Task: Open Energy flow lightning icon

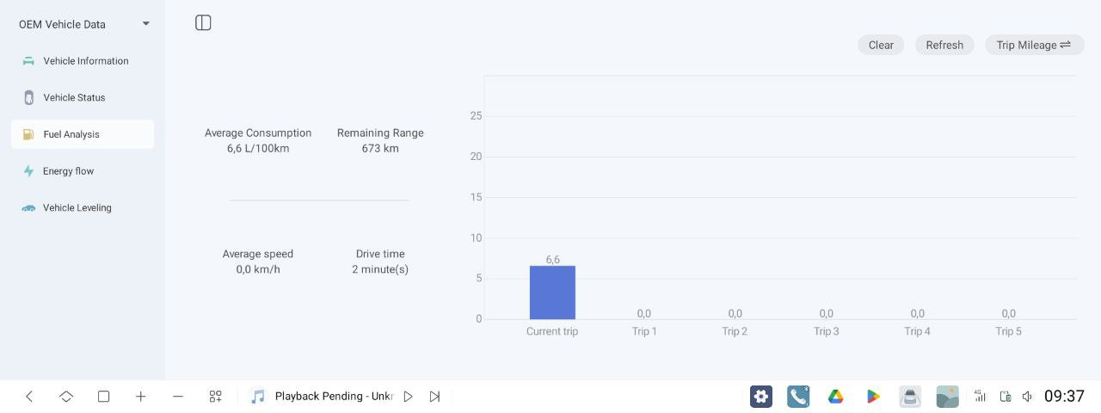Action: 28,171
